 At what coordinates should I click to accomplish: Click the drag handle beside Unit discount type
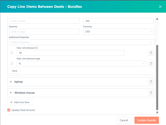click(12, 63)
